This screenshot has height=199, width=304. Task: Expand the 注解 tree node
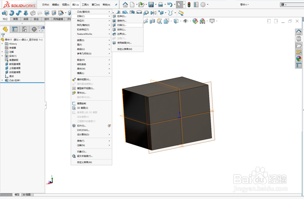[2, 52]
